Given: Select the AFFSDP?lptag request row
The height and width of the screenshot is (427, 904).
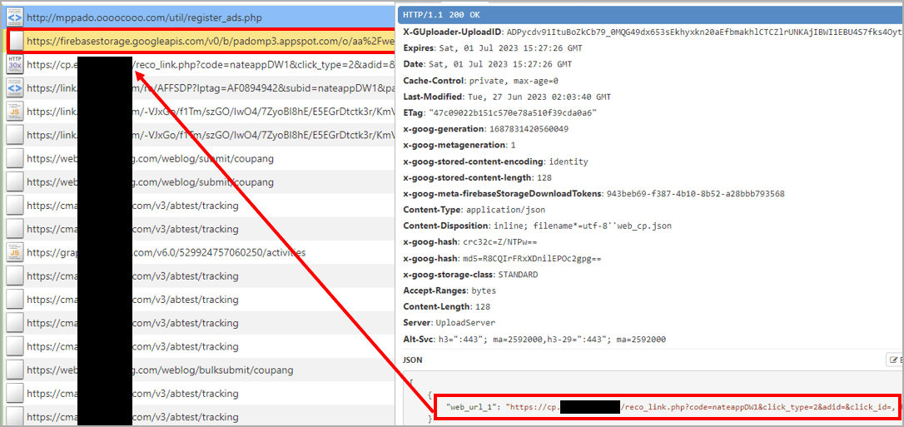Looking at the screenshot, I should tap(250, 87).
